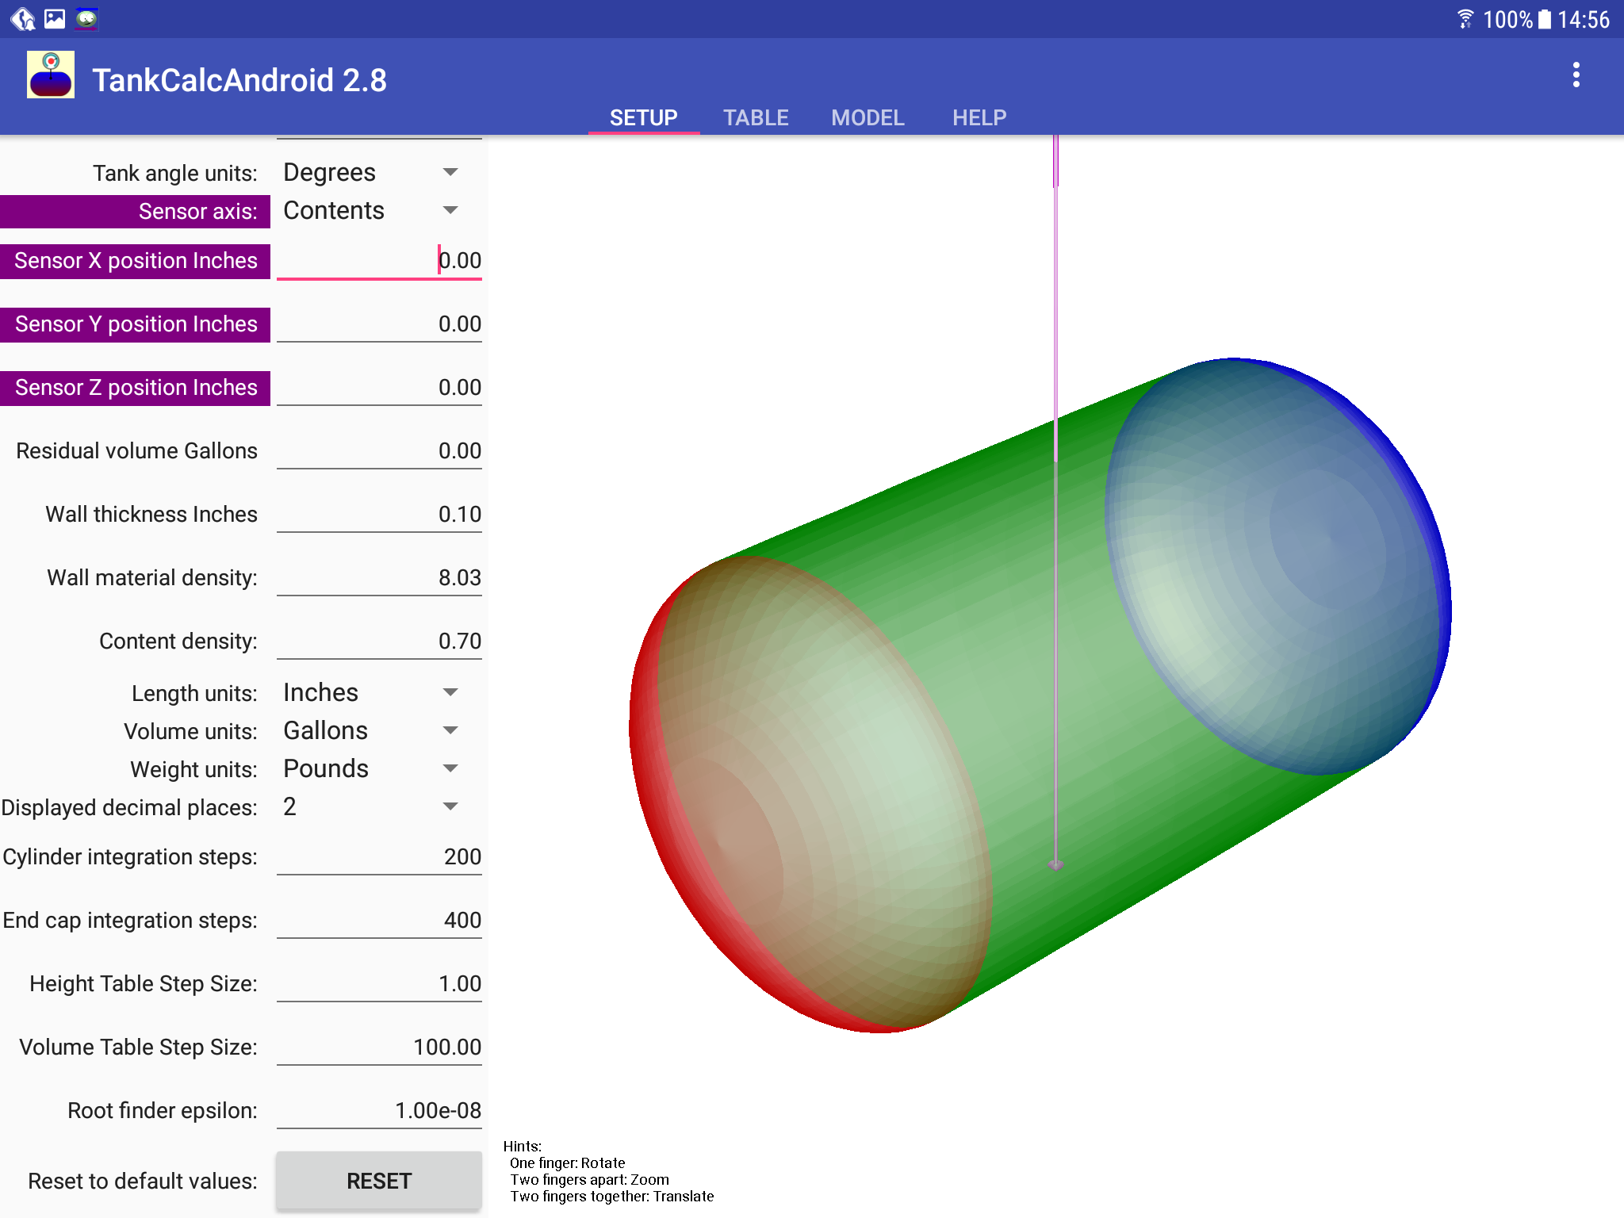Click the Wall thickness Inches field
The height and width of the screenshot is (1218, 1624).
coord(379,514)
